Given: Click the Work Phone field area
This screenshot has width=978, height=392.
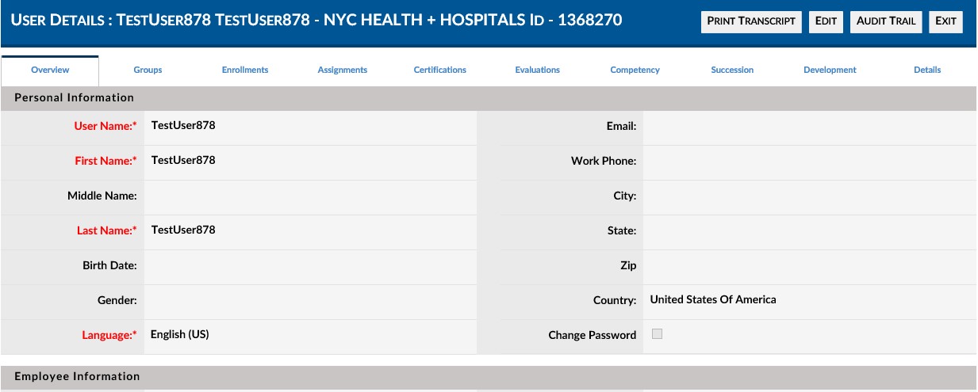Looking at the screenshot, I should click(810, 162).
